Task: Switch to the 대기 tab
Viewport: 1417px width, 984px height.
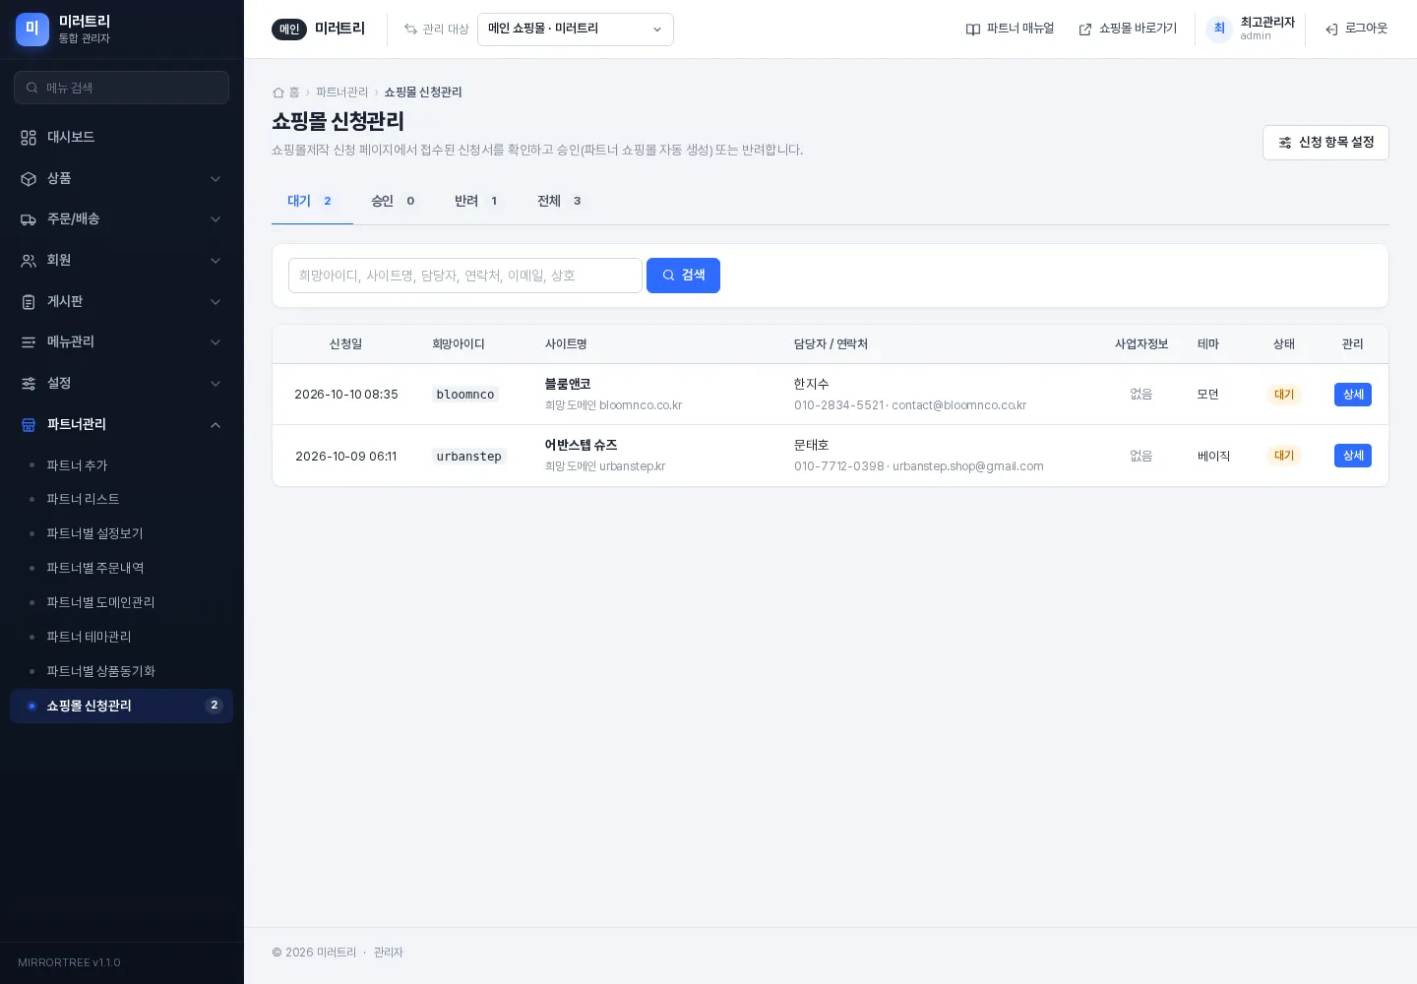Action: pos(312,201)
